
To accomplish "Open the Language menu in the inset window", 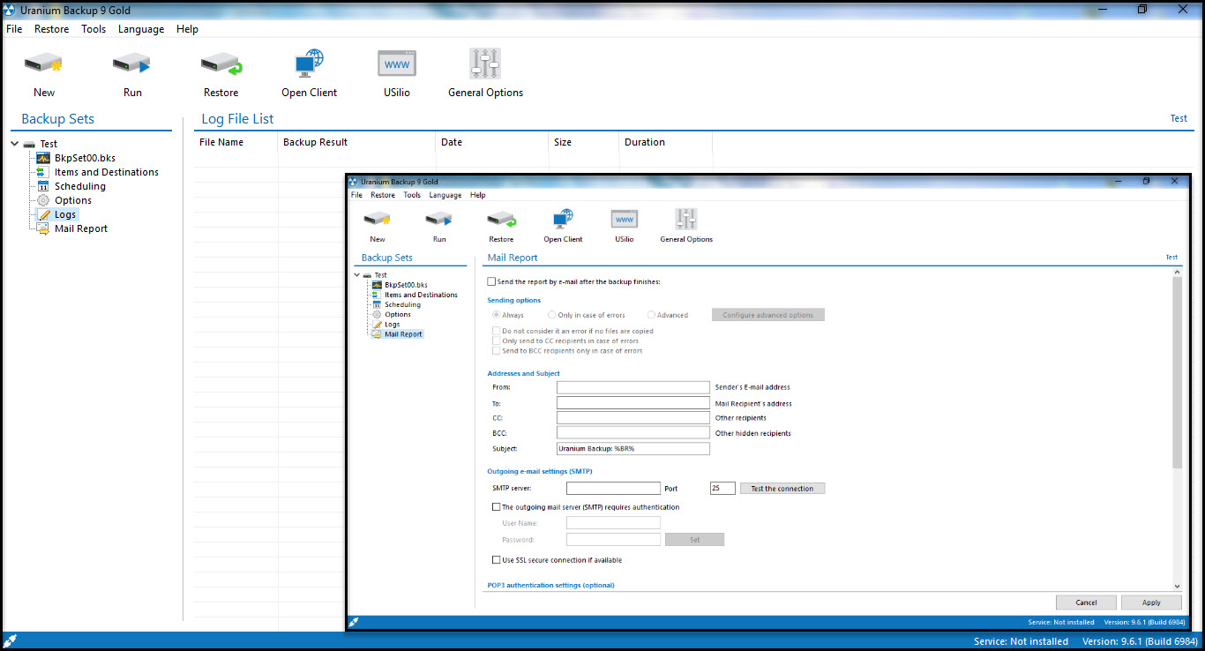I will (x=445, y=195).
